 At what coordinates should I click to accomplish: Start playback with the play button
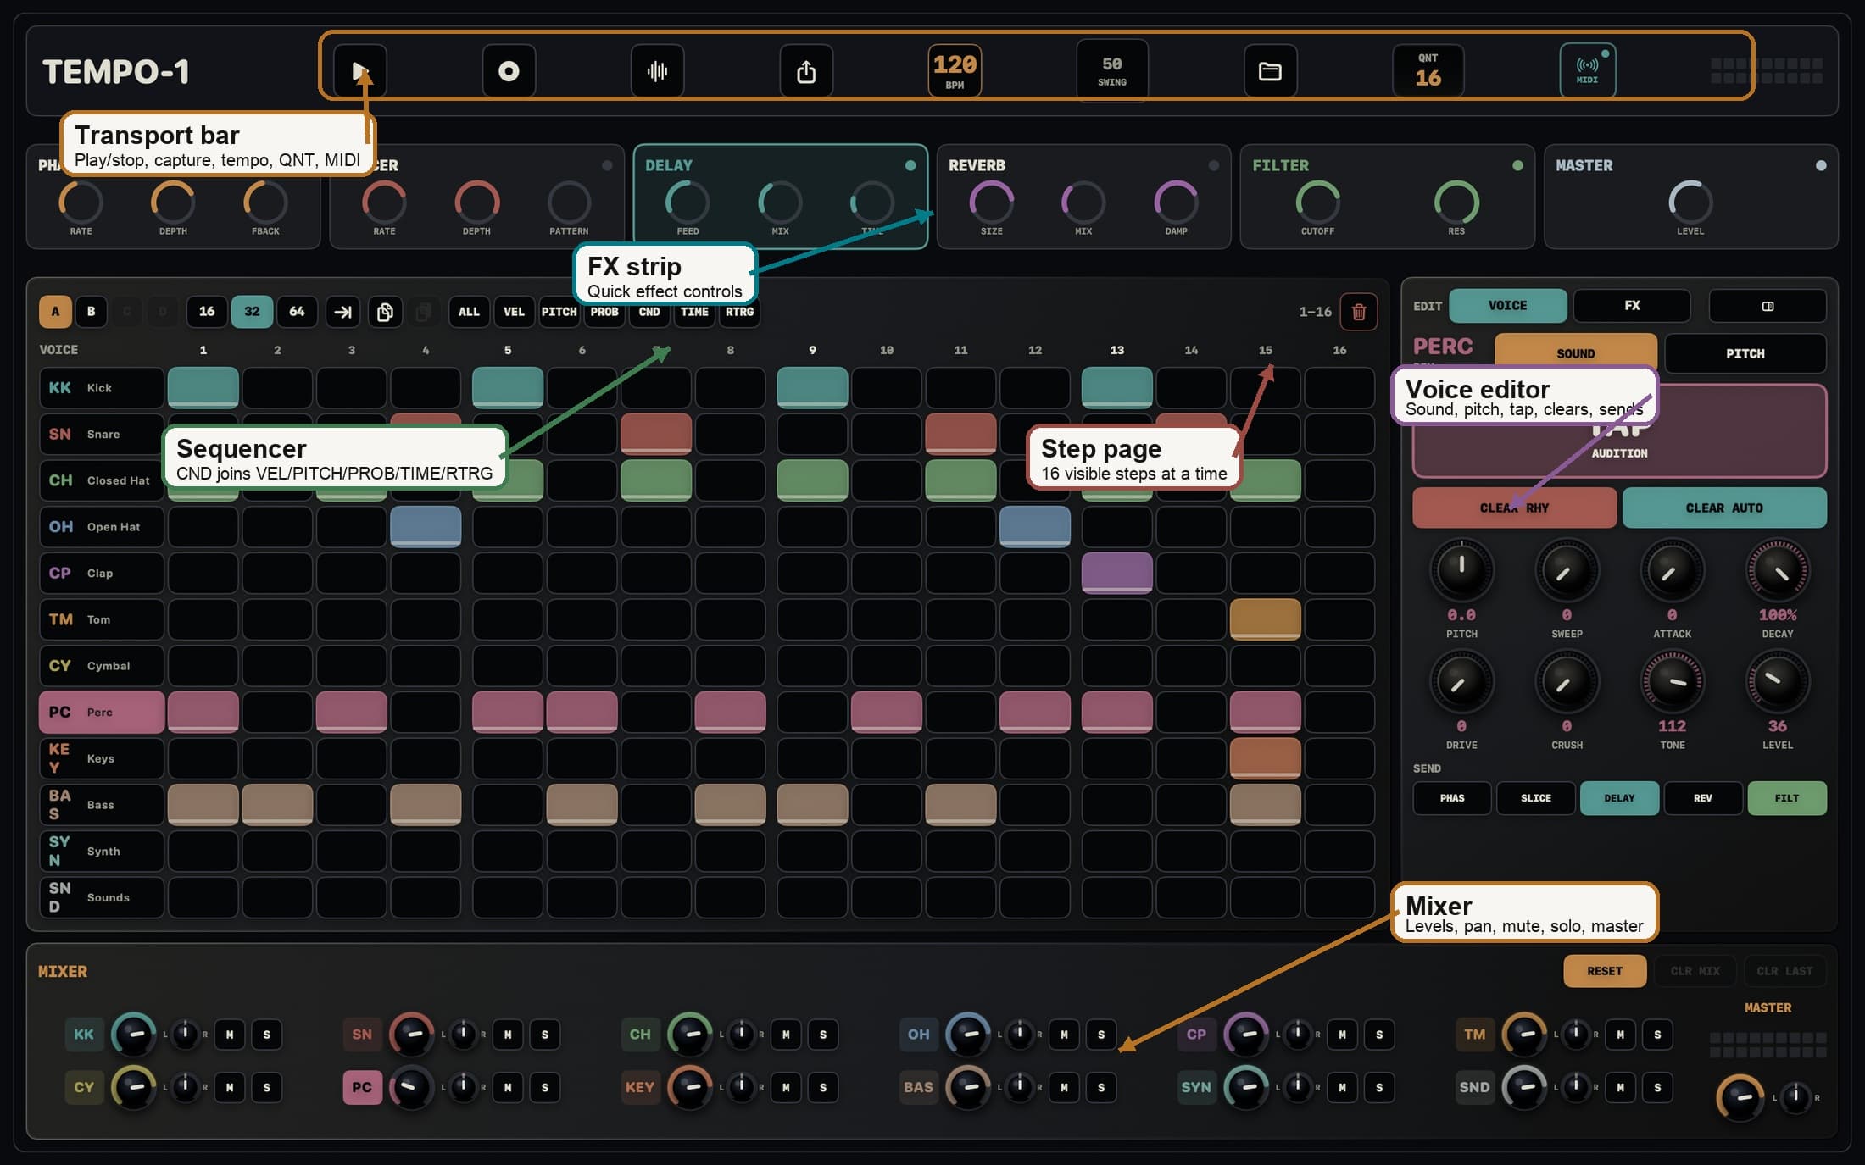pyautogui.click(x=360, y=71)
